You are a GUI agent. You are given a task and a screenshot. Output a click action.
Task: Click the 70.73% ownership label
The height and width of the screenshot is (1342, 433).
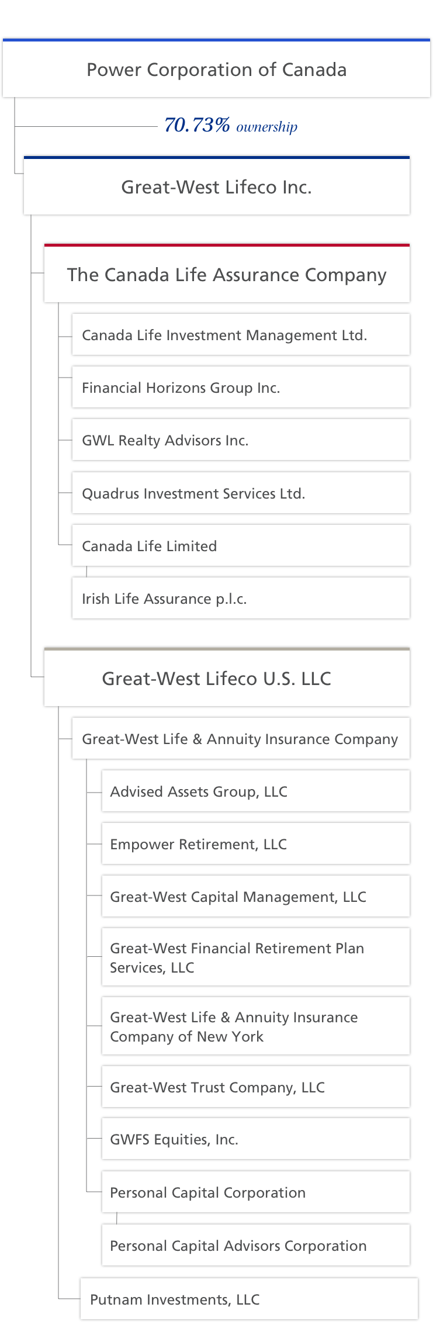click(x=231, y=125)
